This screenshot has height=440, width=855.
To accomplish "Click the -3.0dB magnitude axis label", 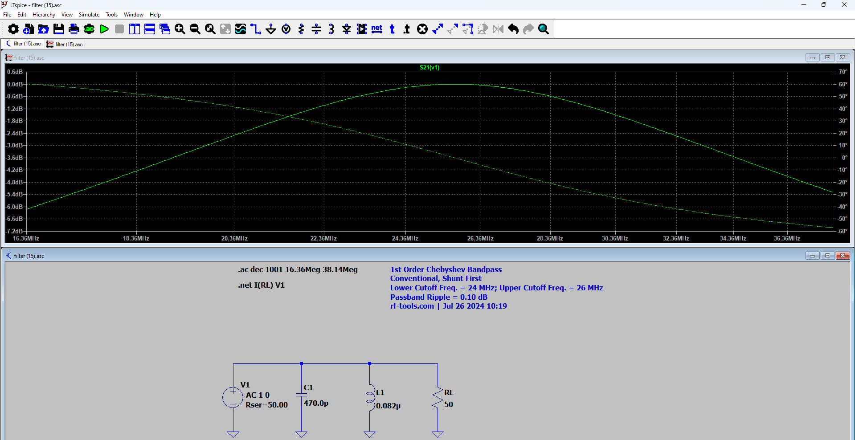I will coord(14,146).
